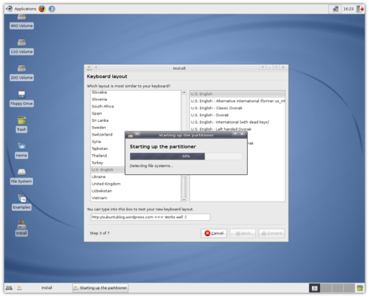Open the help icon in top panel
Image resolution: width=369 pixels, height=297 pixels.
click(52, 9)
